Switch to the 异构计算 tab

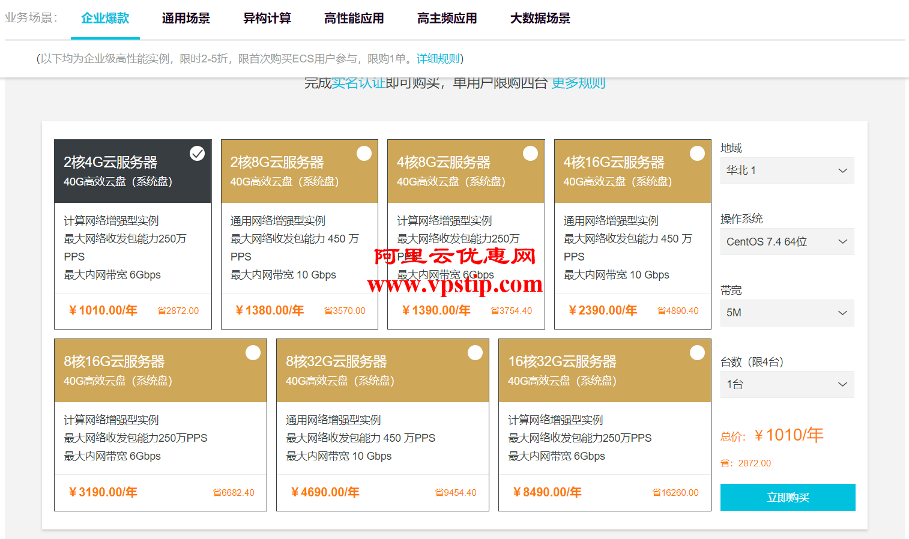(x=267, y=19)
